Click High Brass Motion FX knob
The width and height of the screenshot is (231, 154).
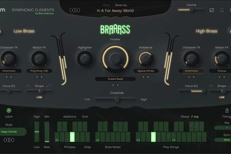tap(222, 59)
